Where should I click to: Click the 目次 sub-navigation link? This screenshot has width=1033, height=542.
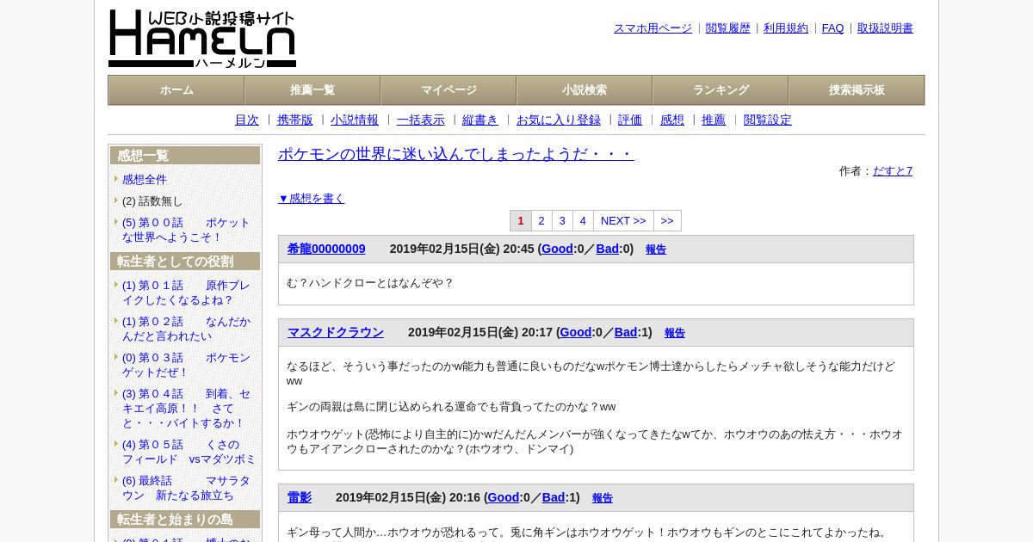coord(247,120)
